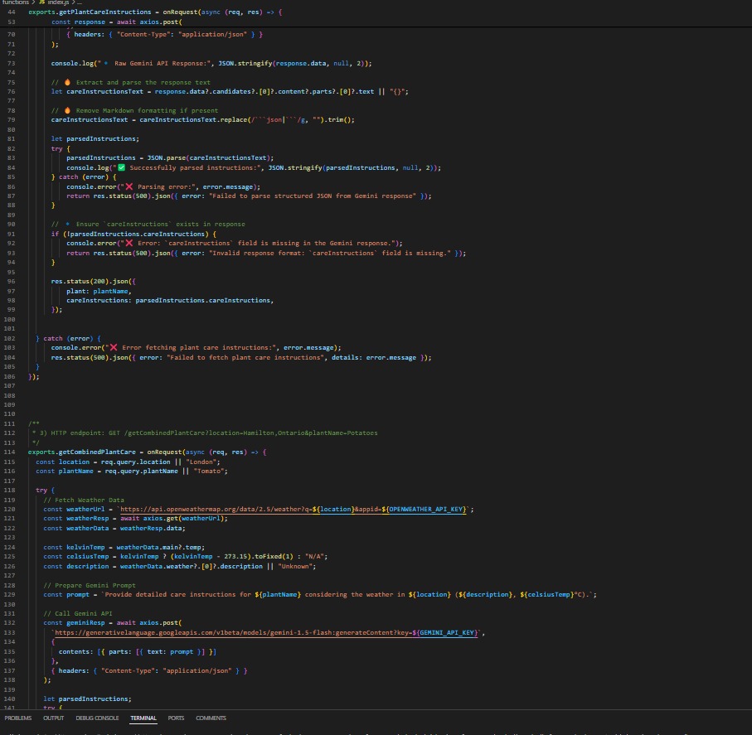Click 'prompt' declaration on line 129

pyautogui.click(x=78, y=594)
